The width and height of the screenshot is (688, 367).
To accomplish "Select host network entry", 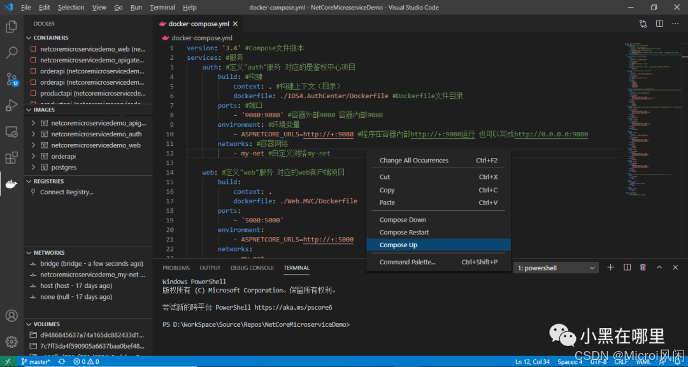I will (x=88, y=286).
